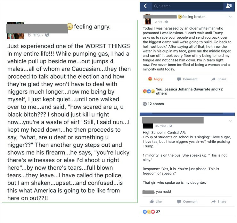Click Comment under the High School post
Screen dimensions: 237x223
pos(187,201)
